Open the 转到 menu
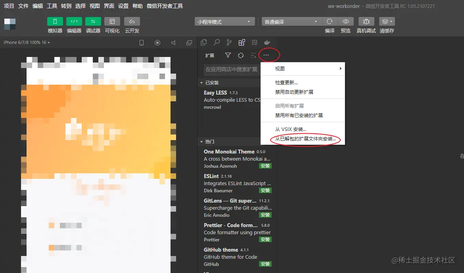This screenshot has height=273, width=464. coord(66,6)
